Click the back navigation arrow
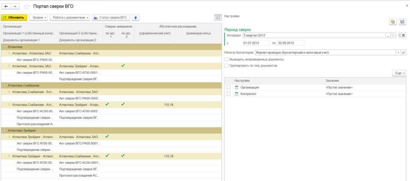 pyautogui.click(x=6, y=6)
